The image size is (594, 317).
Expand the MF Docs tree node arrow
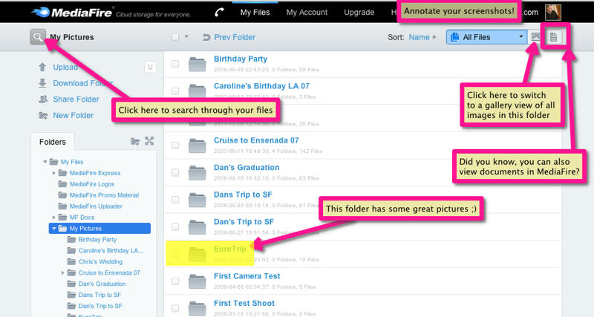pyautogui.click(x=53, y=217)
